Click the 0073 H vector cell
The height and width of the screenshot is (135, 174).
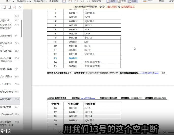(x=73, y=62)
